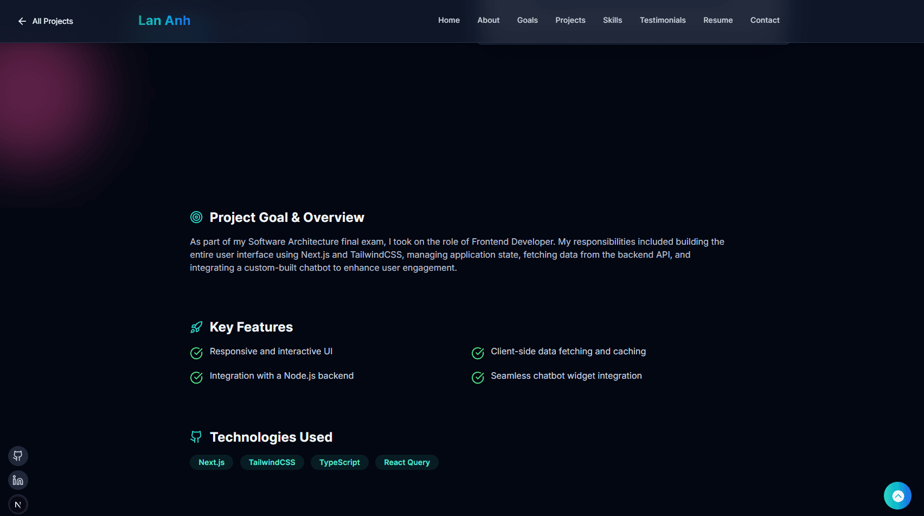The image size is (924, 516).
Task: Select the React Query technology tag
Action: point(407,462)
